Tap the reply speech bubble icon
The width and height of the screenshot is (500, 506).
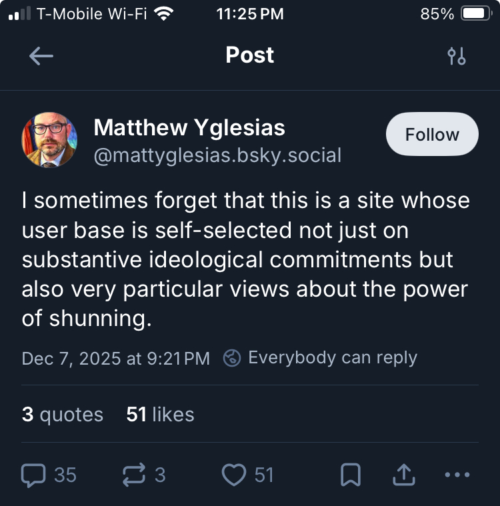(x=33, y=475)
